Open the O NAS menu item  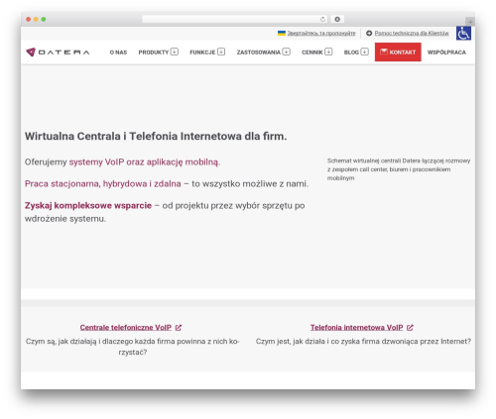(x=118, y=52)
